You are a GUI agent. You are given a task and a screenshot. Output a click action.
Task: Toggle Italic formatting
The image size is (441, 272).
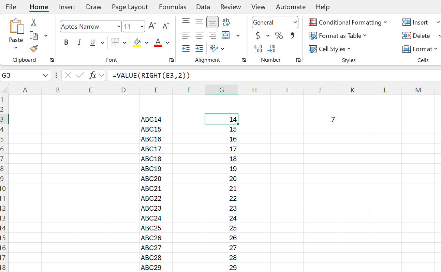[x=79, y=43]
